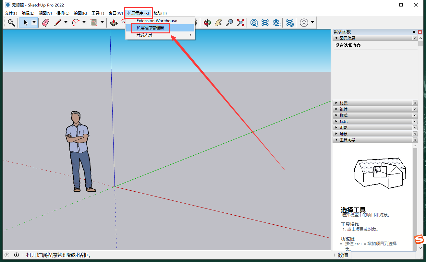Choose 扩展程序管理器 from the menu
Screen dimensions: 426x262
point(150,28)
